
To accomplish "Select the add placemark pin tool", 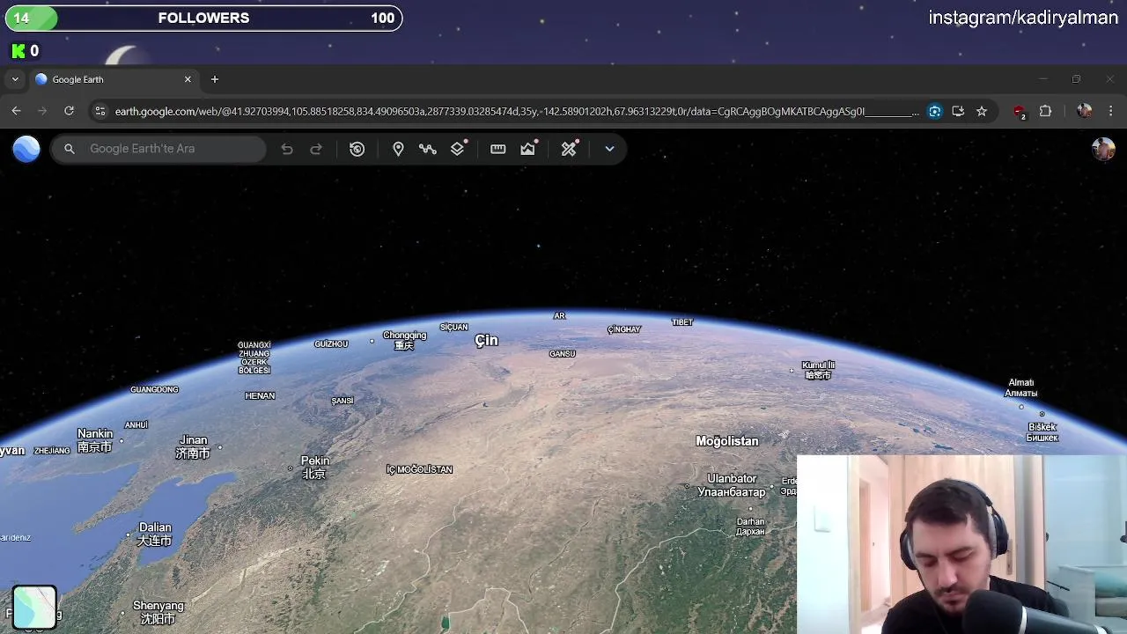I will point(398,149).
